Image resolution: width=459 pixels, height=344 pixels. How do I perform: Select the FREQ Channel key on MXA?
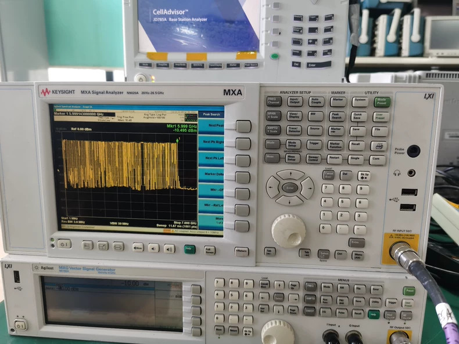tap(274, 101)
